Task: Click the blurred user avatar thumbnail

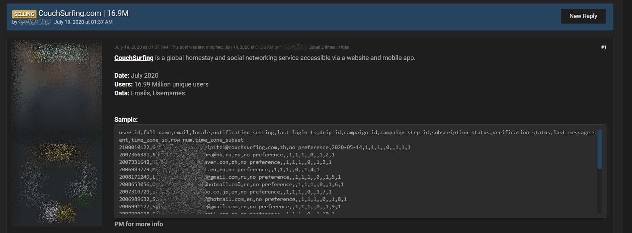Action: coord(57,133)
